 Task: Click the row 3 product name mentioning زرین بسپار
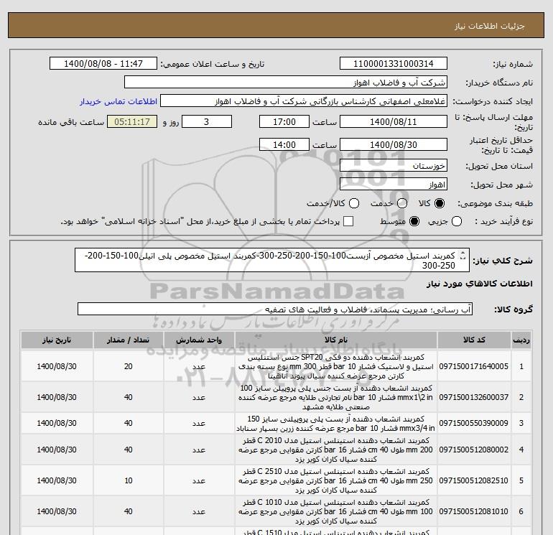(x=336, y=423)
